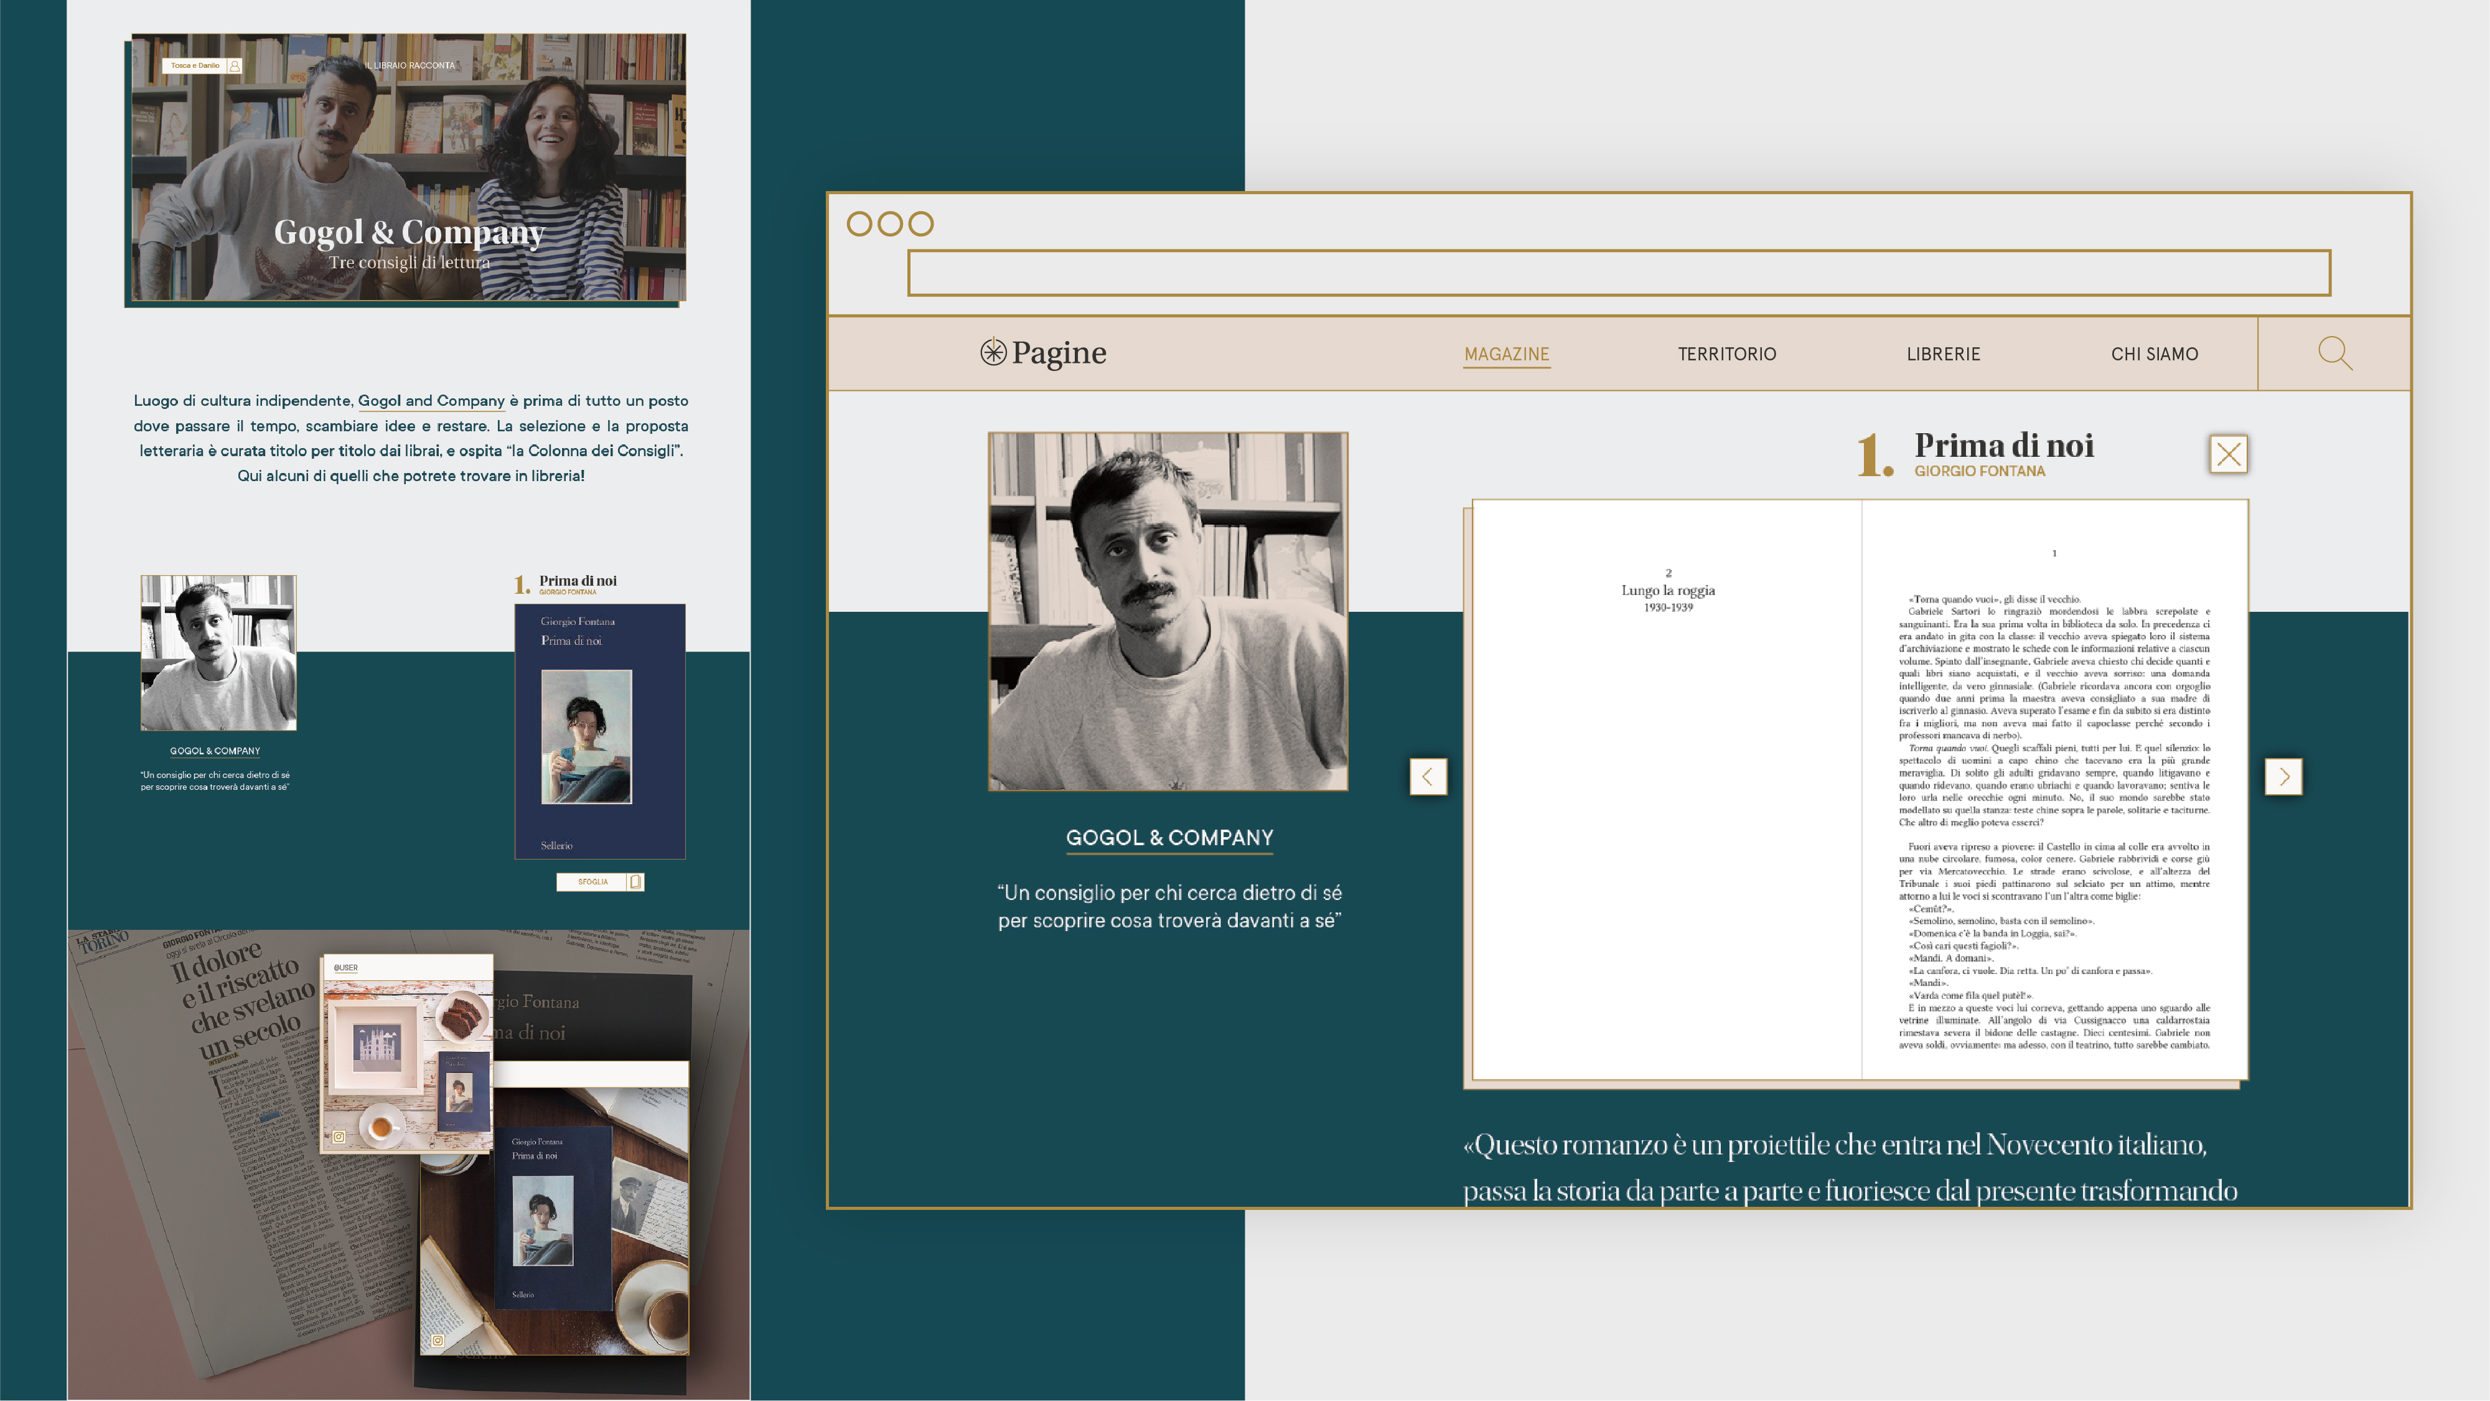Click the 'Lungo la roggia' chapter heading

(1667, 591)
